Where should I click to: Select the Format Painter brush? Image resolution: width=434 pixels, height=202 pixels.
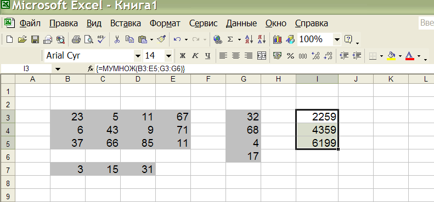click(161, 39)
